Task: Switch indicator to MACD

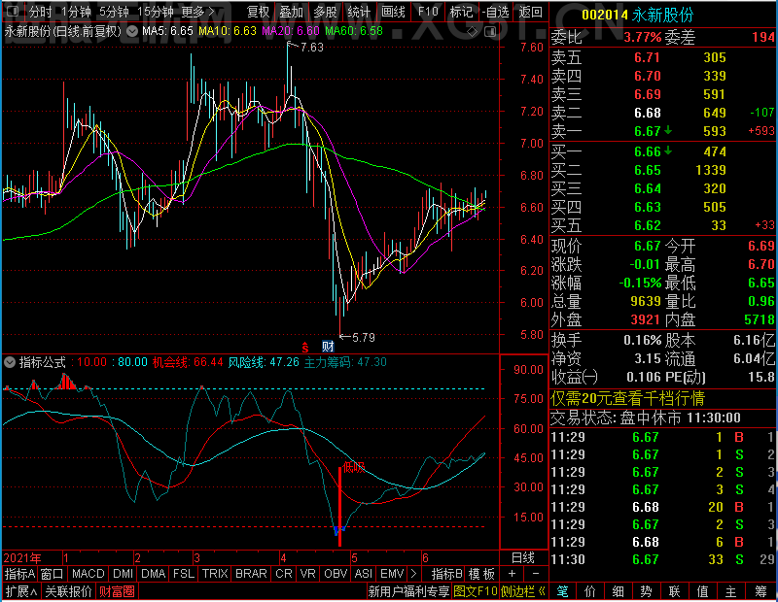Action: (x=88, y=574)
